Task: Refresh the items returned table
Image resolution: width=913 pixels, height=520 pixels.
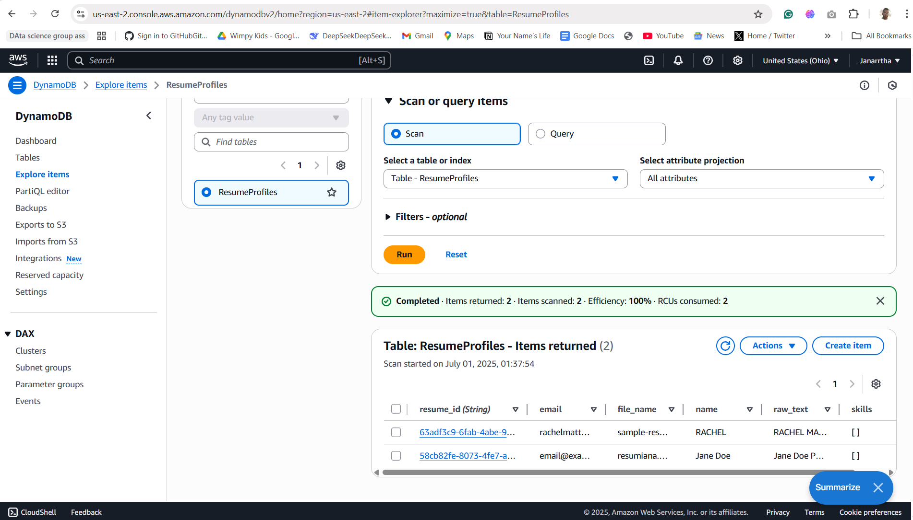Action: (x=725, y=346)
